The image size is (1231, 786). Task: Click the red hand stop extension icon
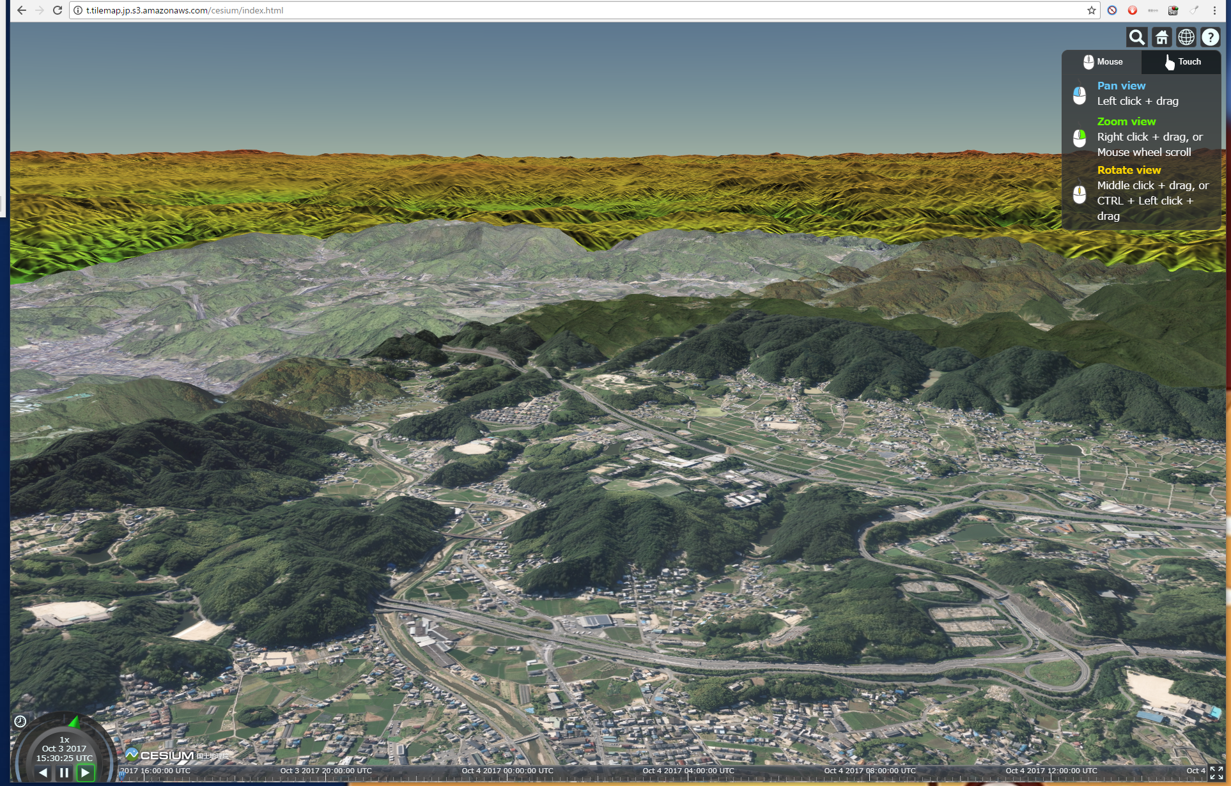click(1133, 10)
